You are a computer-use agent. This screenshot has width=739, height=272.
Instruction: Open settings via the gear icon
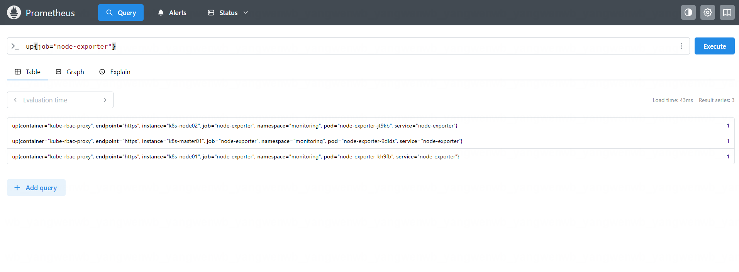(707, 13)
